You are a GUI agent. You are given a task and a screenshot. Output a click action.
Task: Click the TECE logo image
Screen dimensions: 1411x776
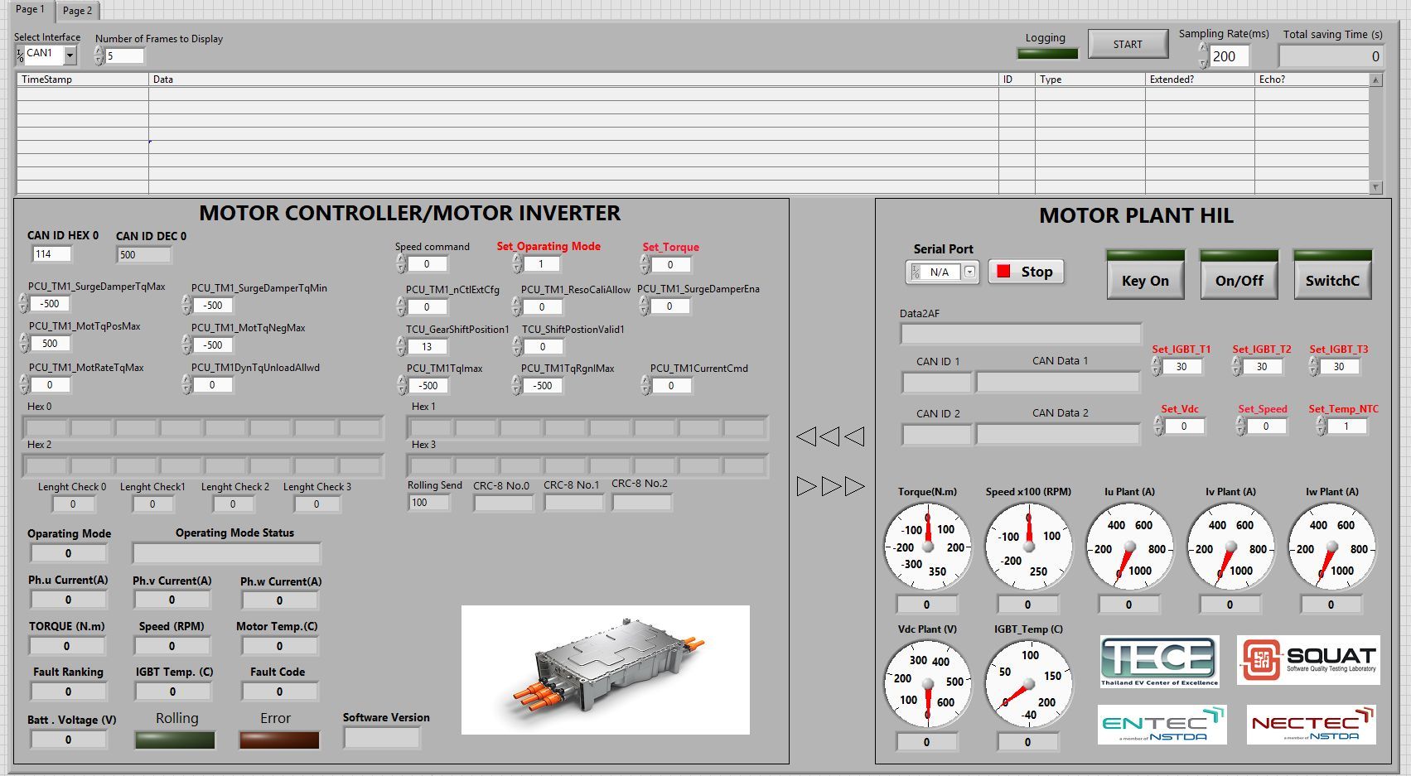point(1159,661)
